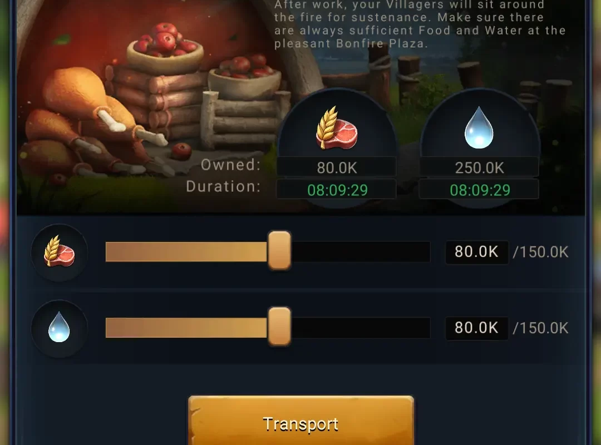Image resolution: width=601 pixels, height=445 pixels.
Task: Click the filled portion of food slider
Action: 186,252
